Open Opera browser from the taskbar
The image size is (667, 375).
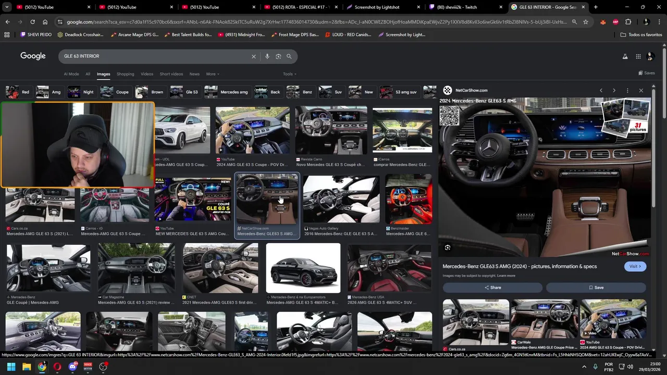tap(57, 367)
